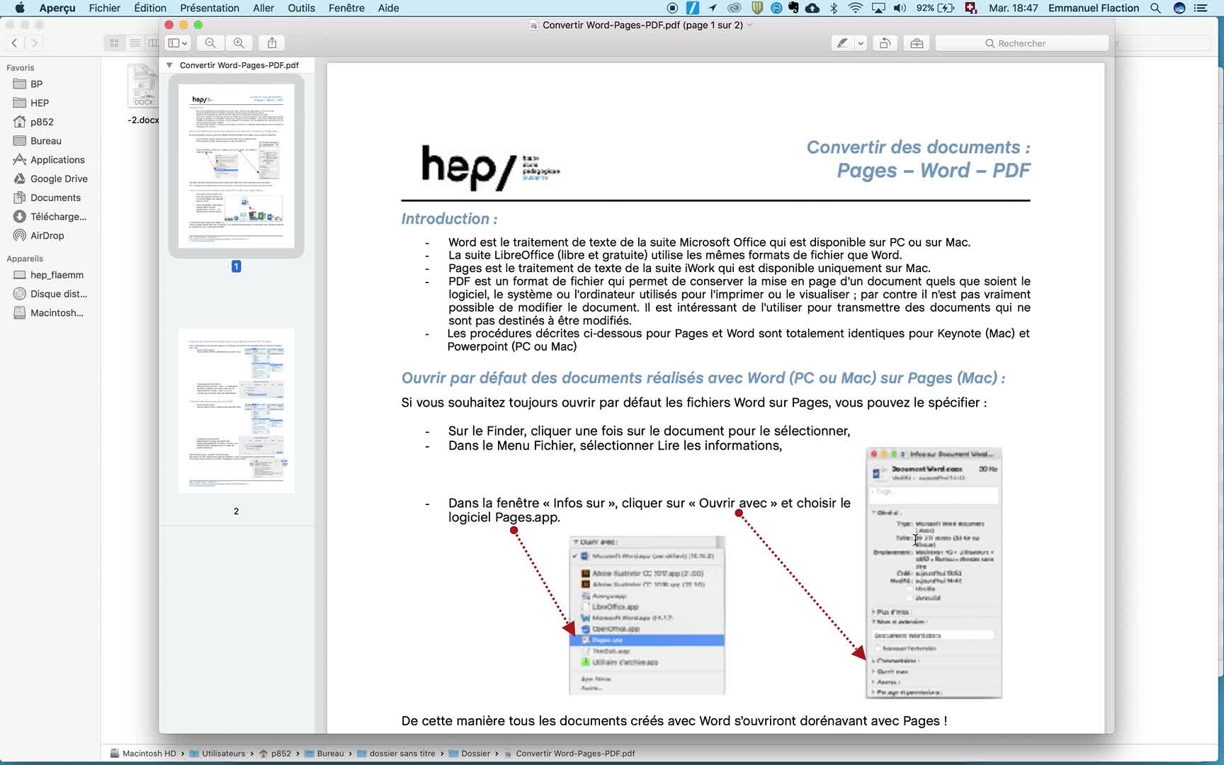Image resolution: width=1224 pixels, height=765 pixels.
Task: Expand the highlight color dropdown arrow
Action: [x=861, y=43]
